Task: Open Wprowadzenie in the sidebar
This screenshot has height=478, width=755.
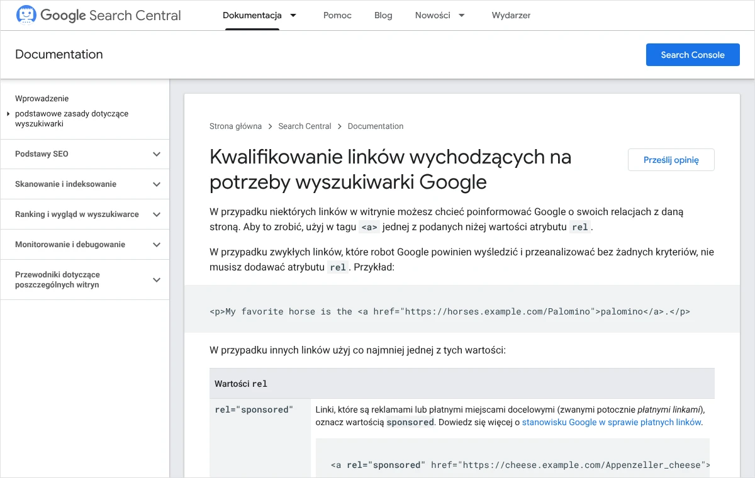Action: (x=42, y=98)
